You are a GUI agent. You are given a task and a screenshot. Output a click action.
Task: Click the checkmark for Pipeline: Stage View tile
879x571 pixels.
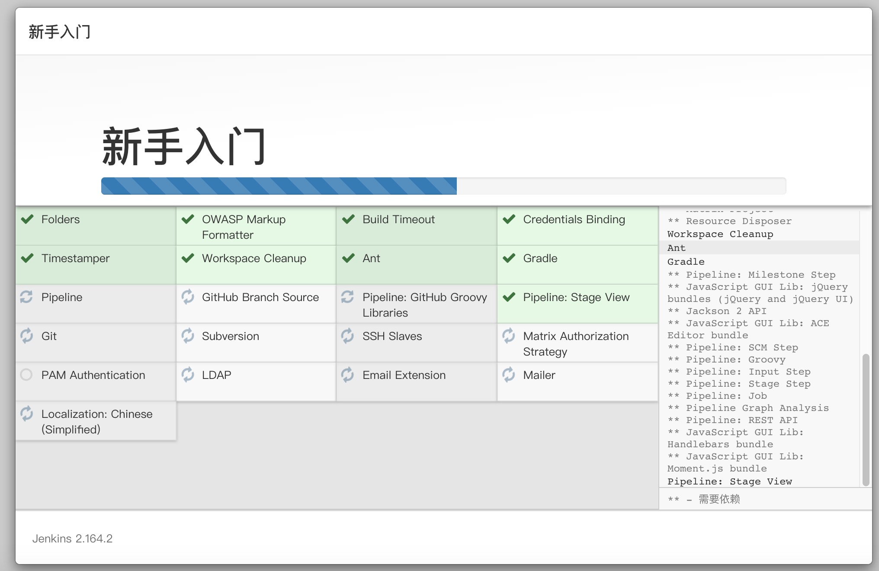tap(509, 297)
